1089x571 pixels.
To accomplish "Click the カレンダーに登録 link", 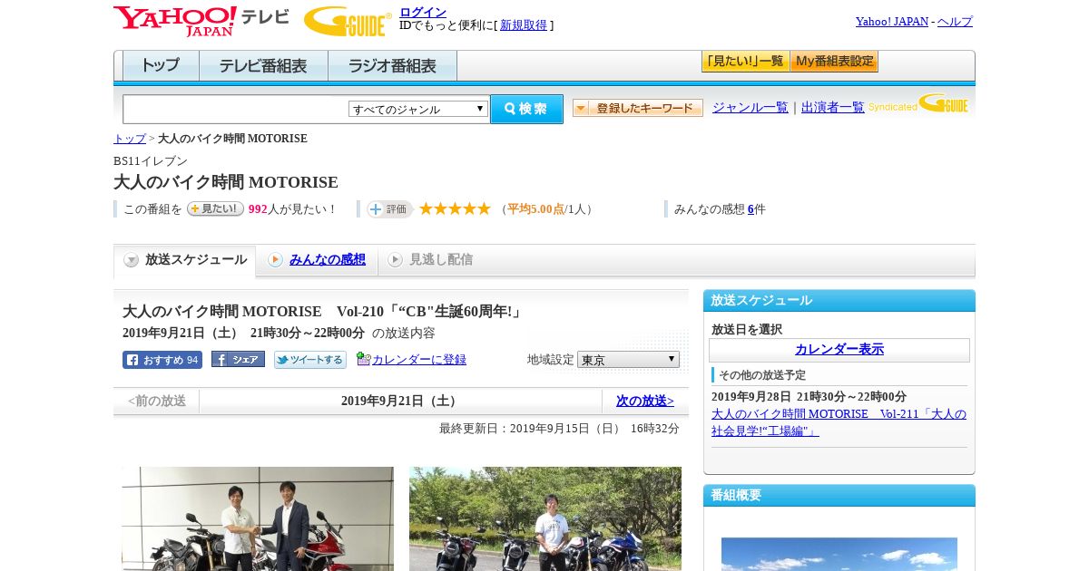I will click(419, 360).
